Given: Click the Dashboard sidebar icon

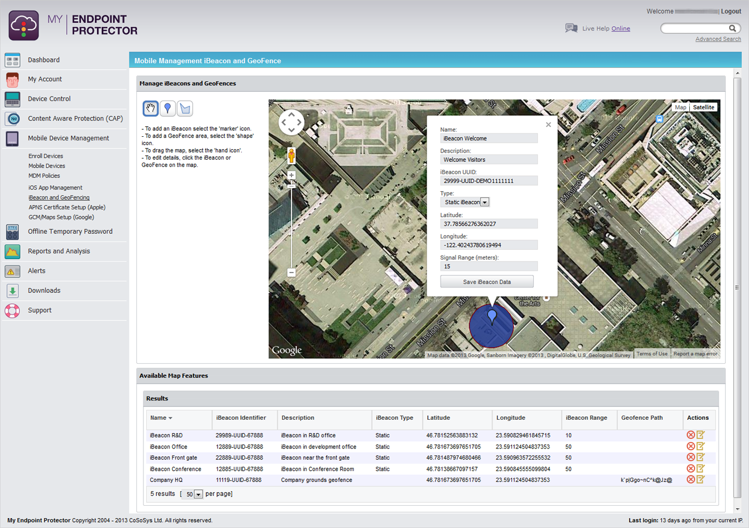Looking at the screenshot, I should point(12,60).
